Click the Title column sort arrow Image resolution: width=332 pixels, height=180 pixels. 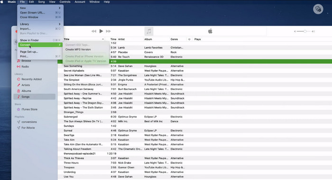pos(103,39)
